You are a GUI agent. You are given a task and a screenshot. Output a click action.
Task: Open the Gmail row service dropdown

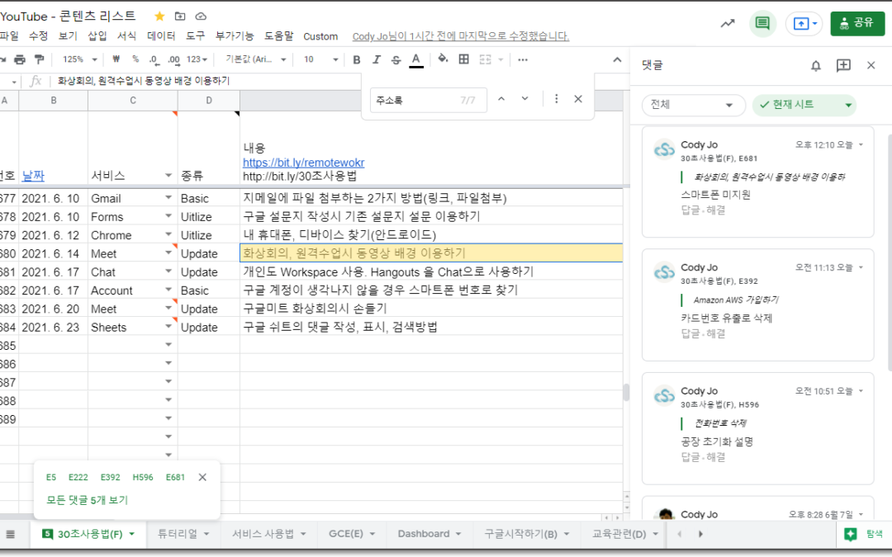point(168,197)
